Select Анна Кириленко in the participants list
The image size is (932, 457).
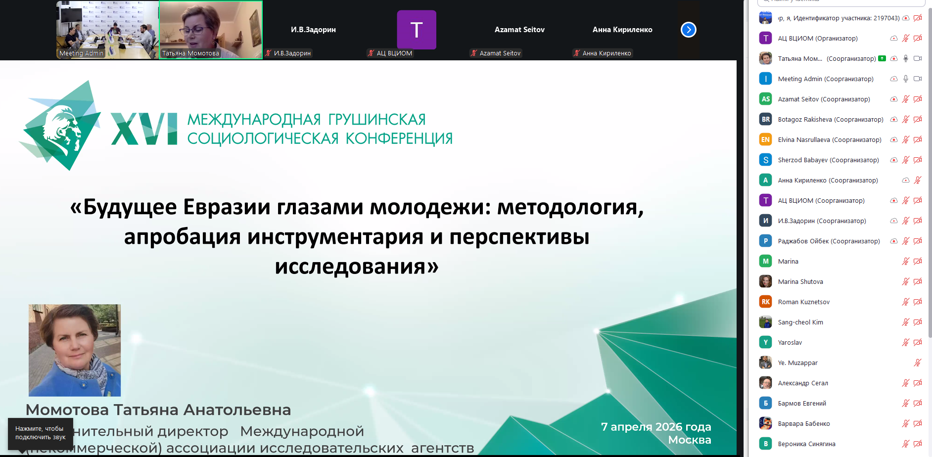[827, 181]
